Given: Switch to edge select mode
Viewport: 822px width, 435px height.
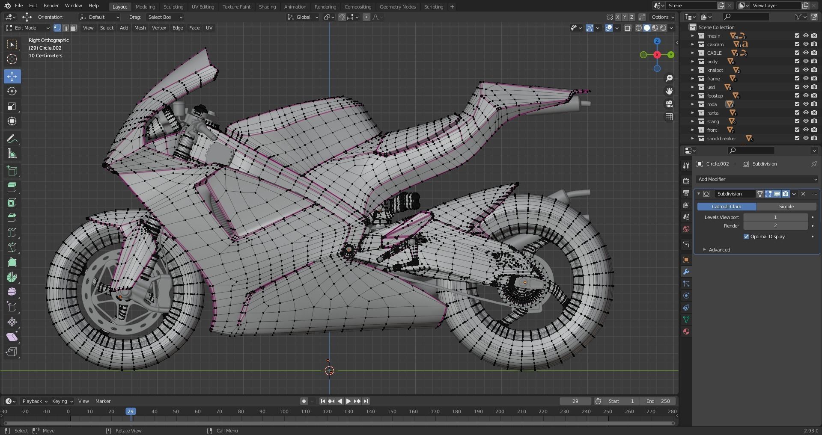Looking at the screenshot, I should point(66,28).
